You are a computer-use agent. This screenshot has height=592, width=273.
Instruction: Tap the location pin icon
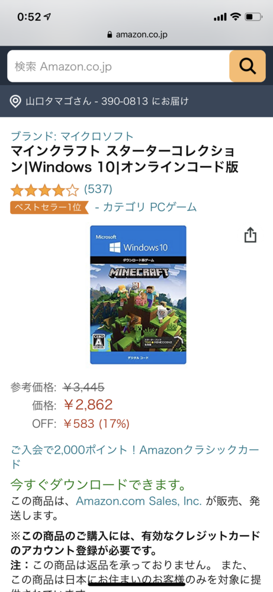[x=15, y=101]
